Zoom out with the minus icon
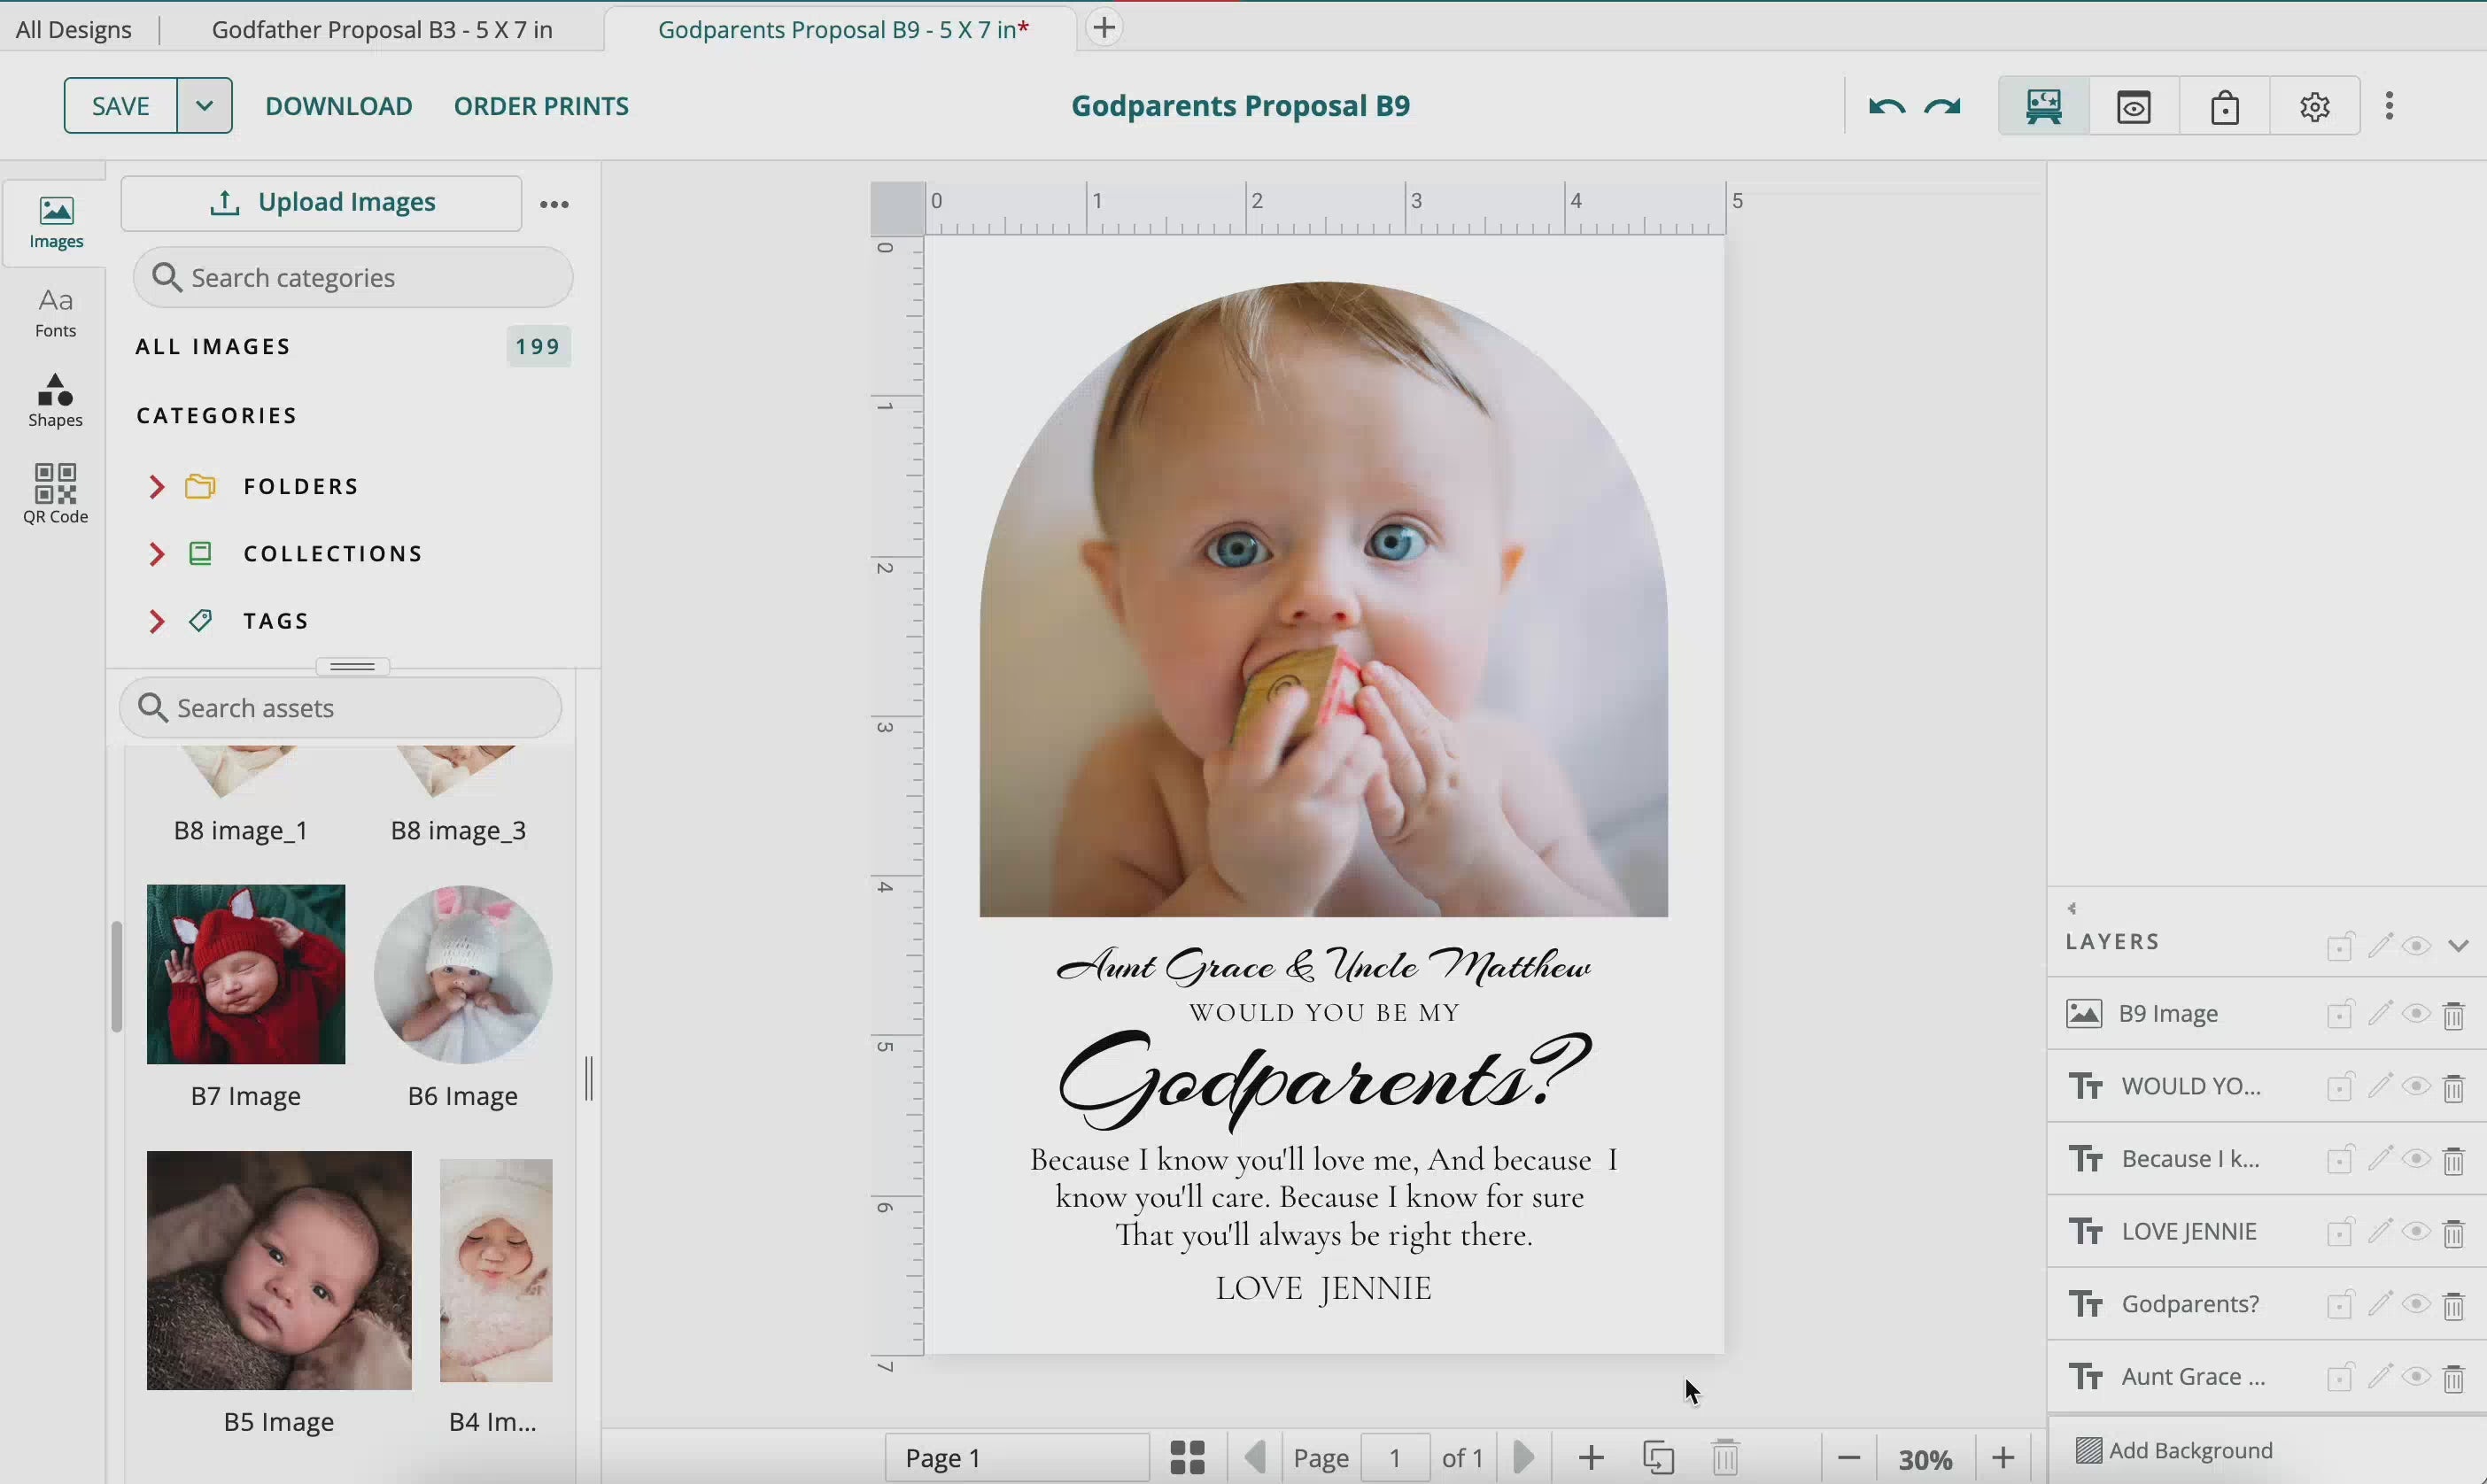The image size is (2487, 1484). (x=1849, y=1458)
